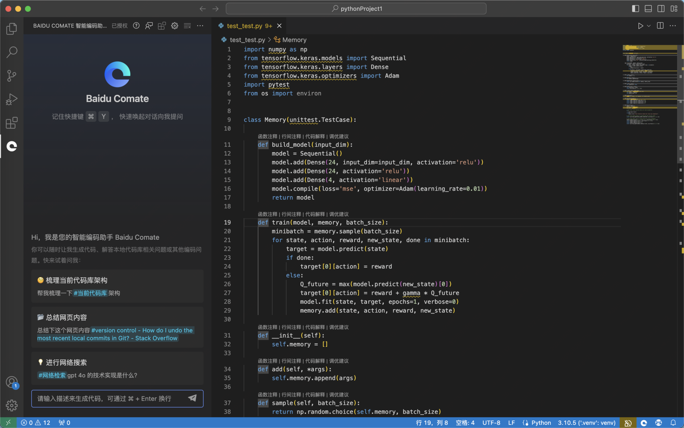Select Python interpreter 3.10.5 venv
Screen dimensions: 684x428
(586, 423)
